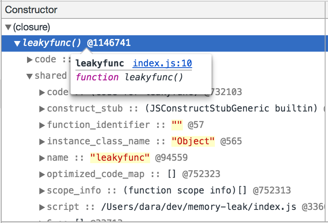Click the tooltip's function leakyfunc() signature

tap(129, 77)
